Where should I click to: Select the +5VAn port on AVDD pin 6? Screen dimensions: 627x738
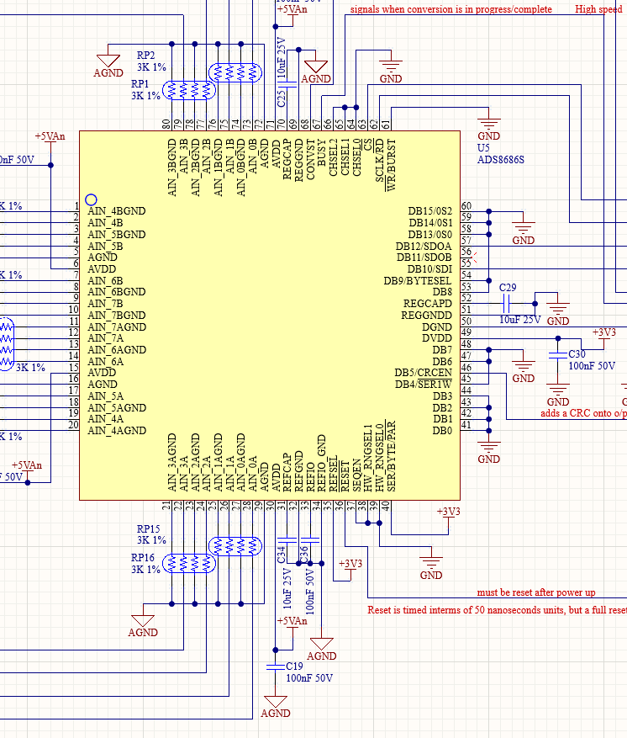50,141
